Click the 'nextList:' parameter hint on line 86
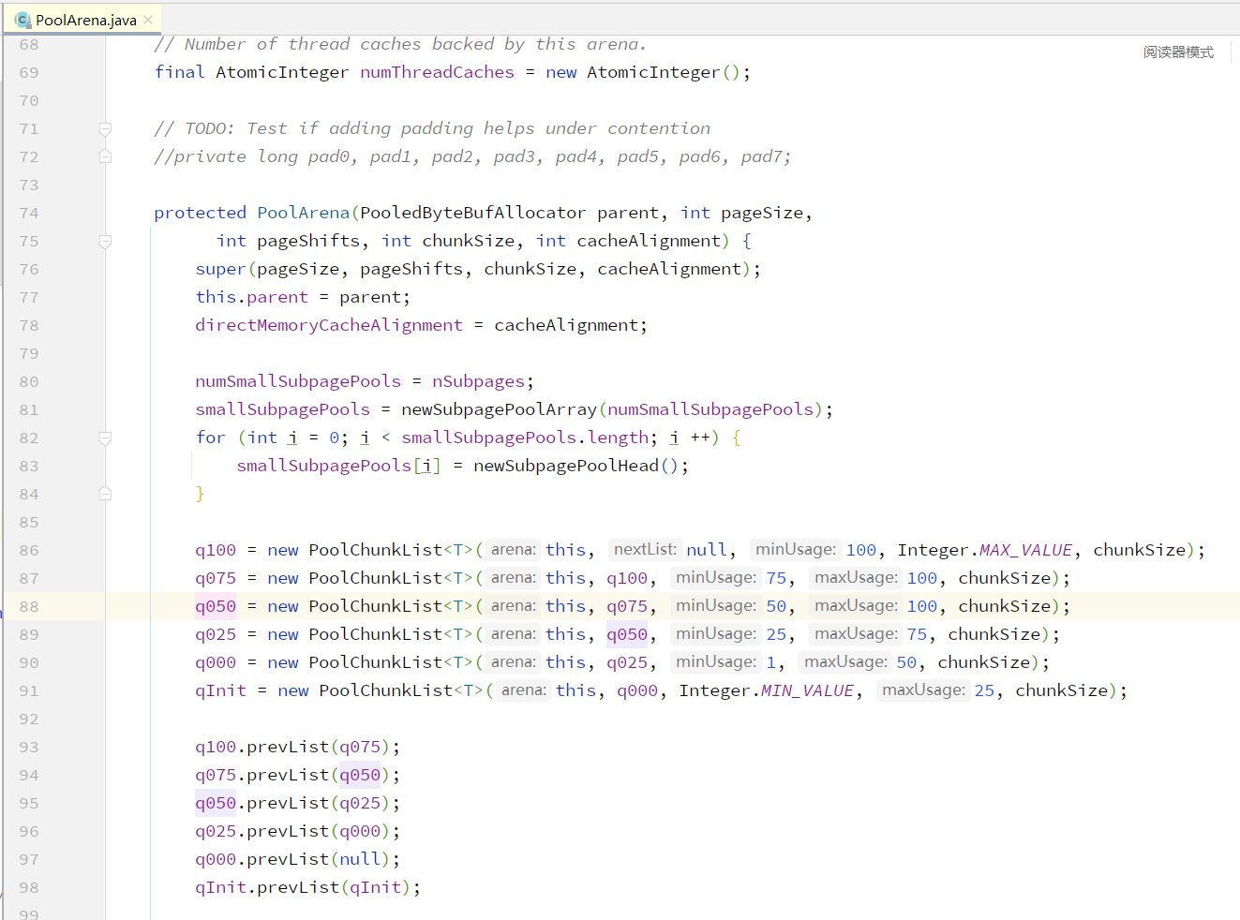This screenshot has width=1240, height=920. click(645, 550)
